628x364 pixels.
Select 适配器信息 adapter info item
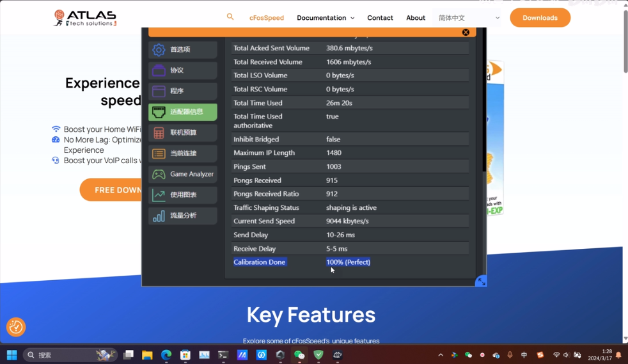[x=183, y=112]
